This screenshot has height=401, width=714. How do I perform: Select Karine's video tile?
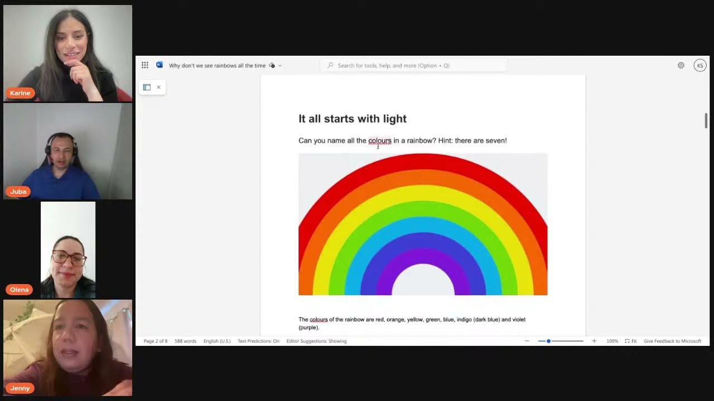pos(67,53)
